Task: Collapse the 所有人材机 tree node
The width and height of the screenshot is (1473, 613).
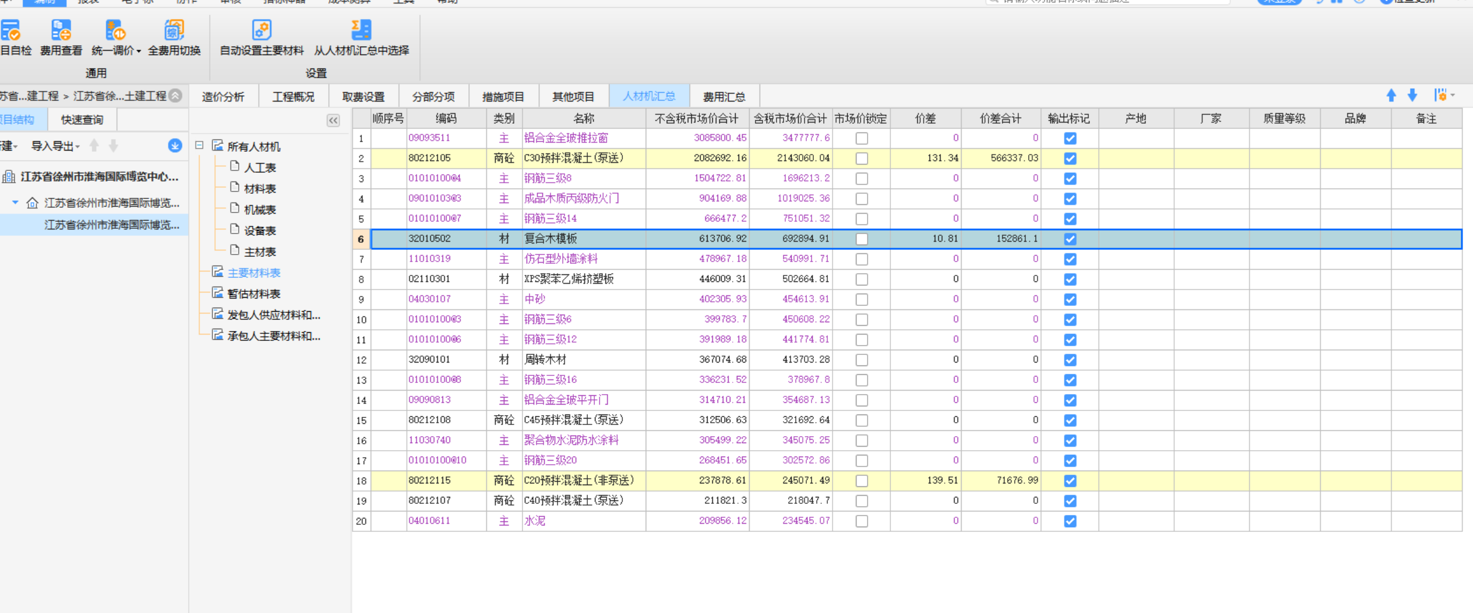Action: (x=200, y=145)
